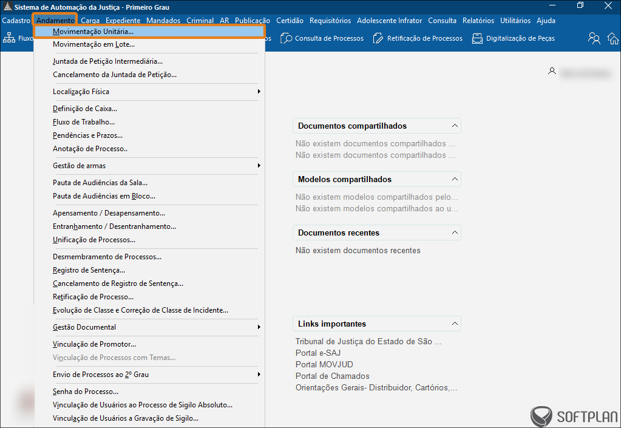Image resolution: width=621 pixels, height=428 pixels.
Task: Open the Criminal menu
Action: (x=200, y=21)
